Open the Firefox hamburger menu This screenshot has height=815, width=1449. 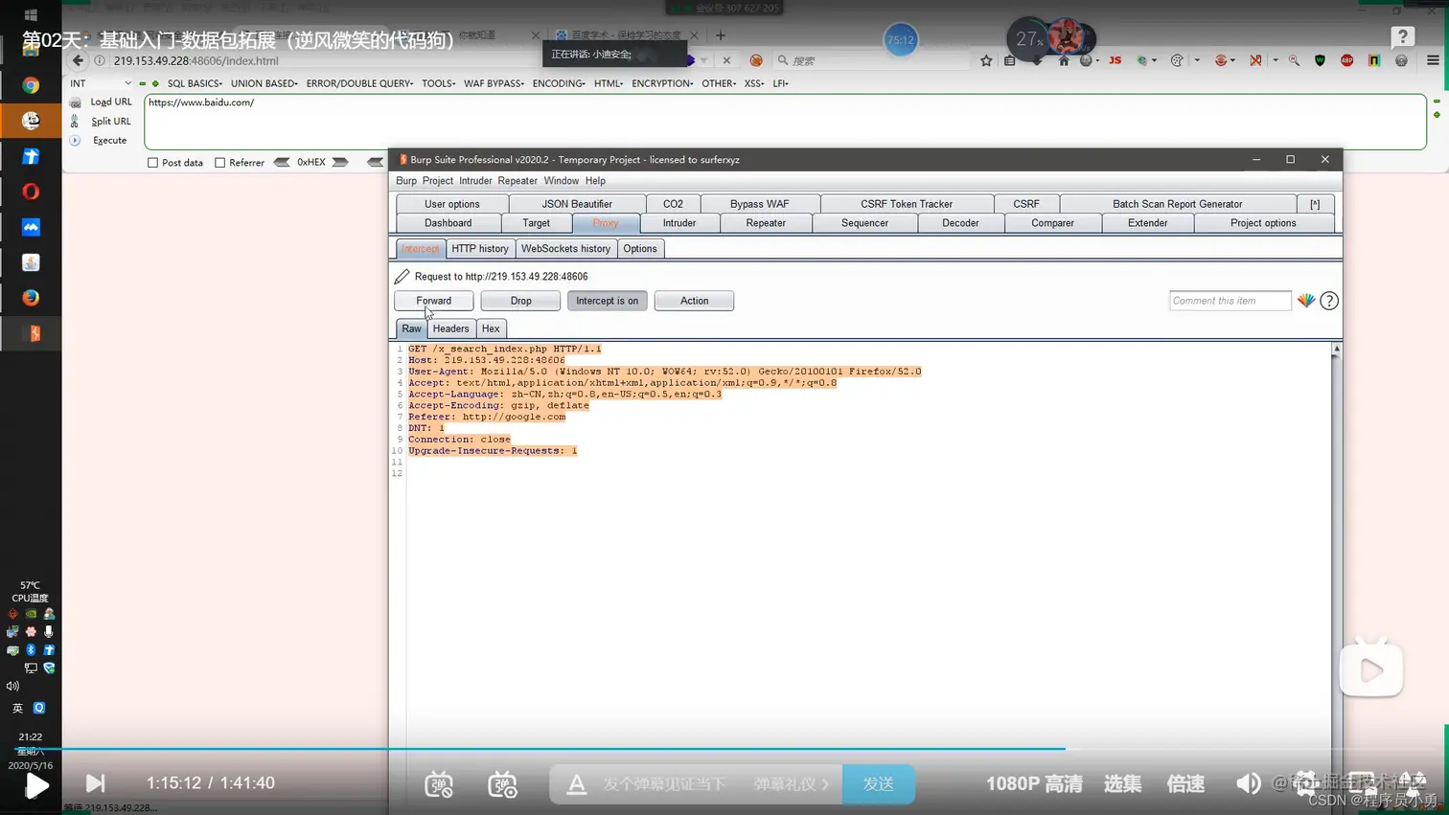point(1433,60)
